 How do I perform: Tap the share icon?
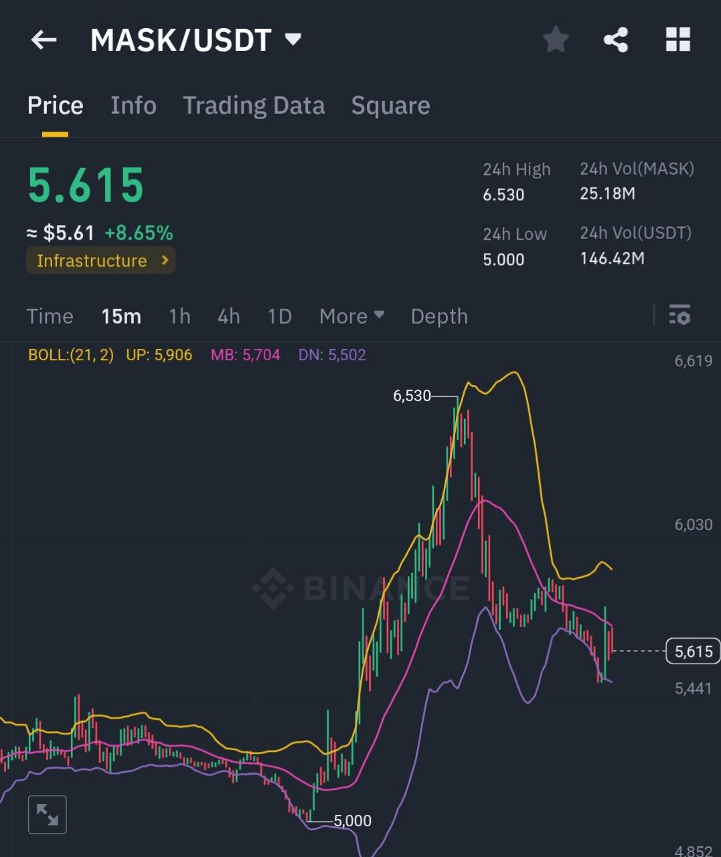616,40
